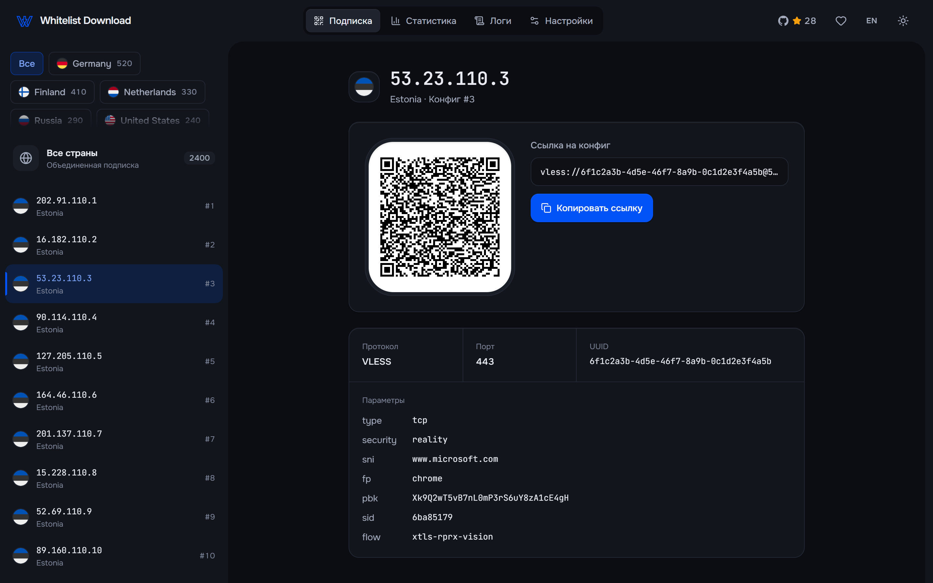Click Estonia flag beside 90.114.110.4
The height and width of the screenshot is (583, 933).
point(21,323)
